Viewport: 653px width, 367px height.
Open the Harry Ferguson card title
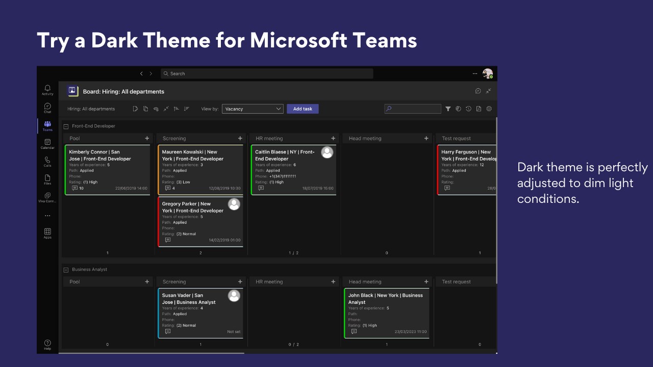click(x=469, y=155)
